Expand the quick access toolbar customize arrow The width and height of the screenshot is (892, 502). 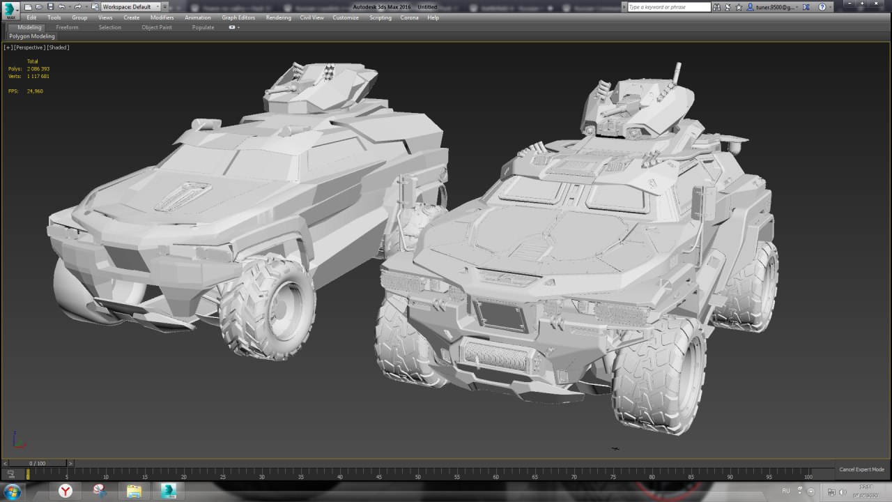coord(165,6)
